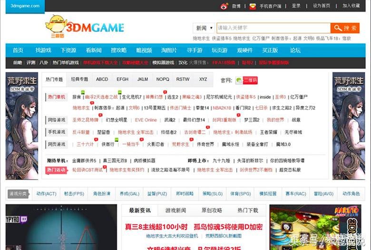
Task: Open 玩页游 in the main navigation
Action: (220, 50)
